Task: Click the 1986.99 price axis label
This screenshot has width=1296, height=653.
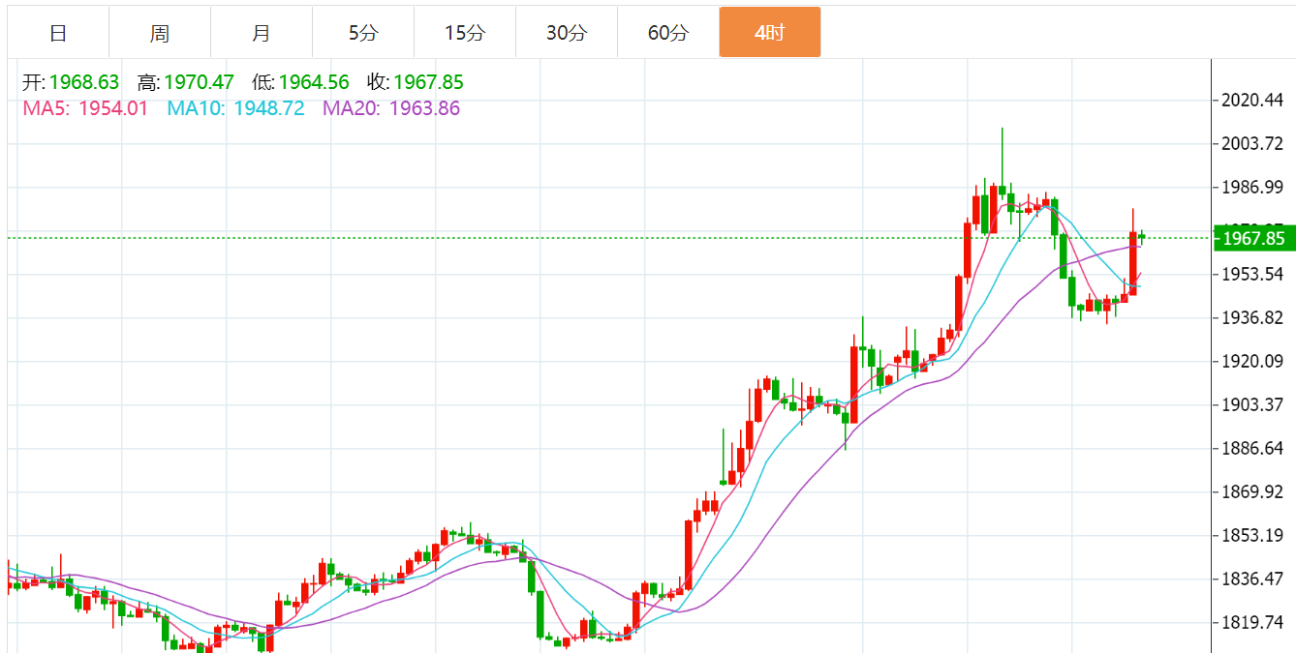Action: (x=1253, y=188)
